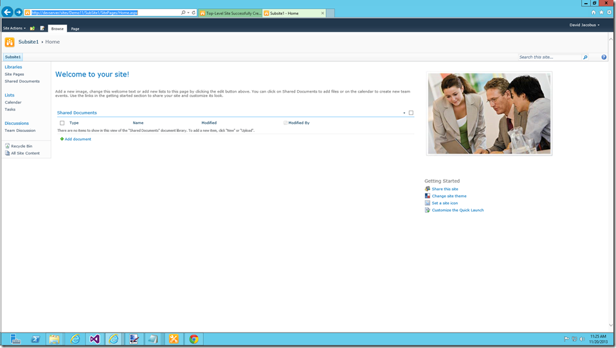The width and height of the screenshot is (616, 348).
Task: Sort by the Modified column header
Action: tap(209, 123)
